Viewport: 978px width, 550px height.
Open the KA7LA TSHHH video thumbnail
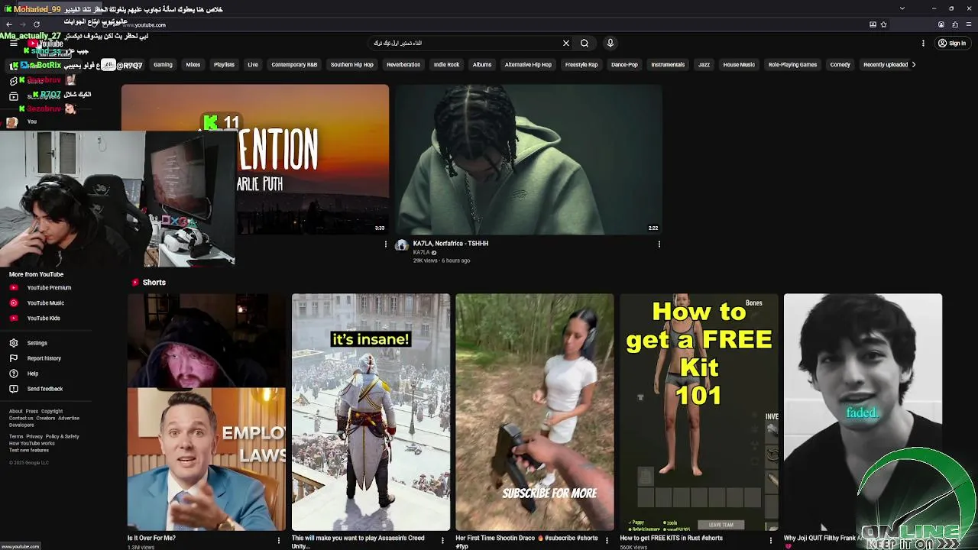click(528, 159)
